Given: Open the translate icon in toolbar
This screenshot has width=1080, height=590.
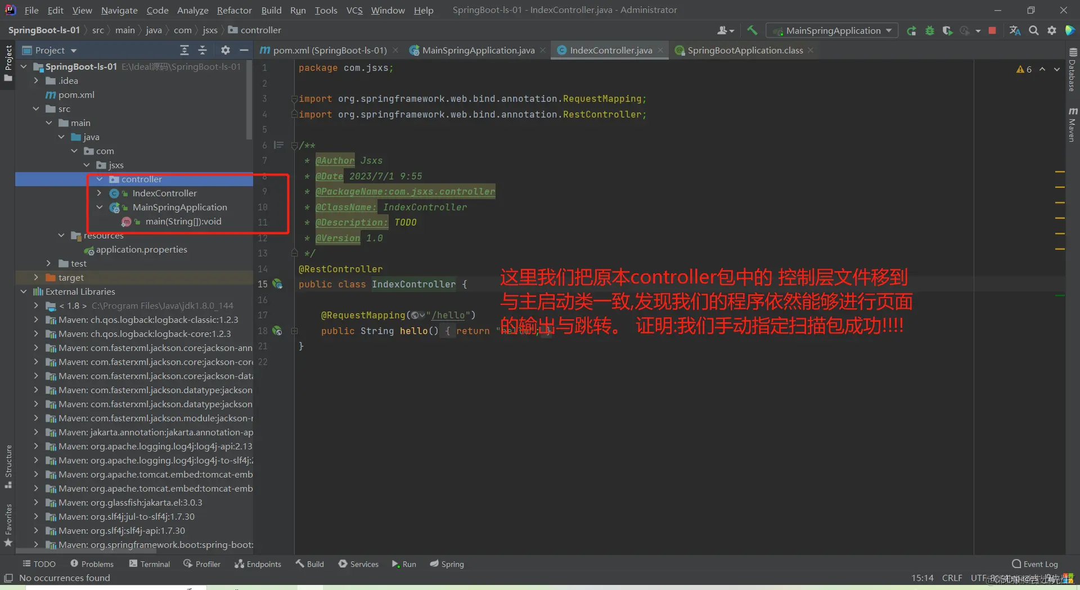Looking at the screenshot, I should (1015, 30).
